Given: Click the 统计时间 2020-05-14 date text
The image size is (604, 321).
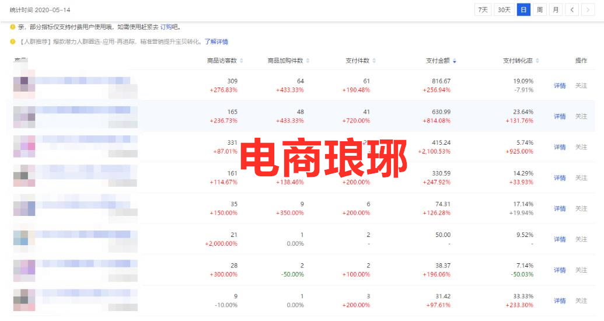Looking at the screenshot, I should (x=40, y=10).
